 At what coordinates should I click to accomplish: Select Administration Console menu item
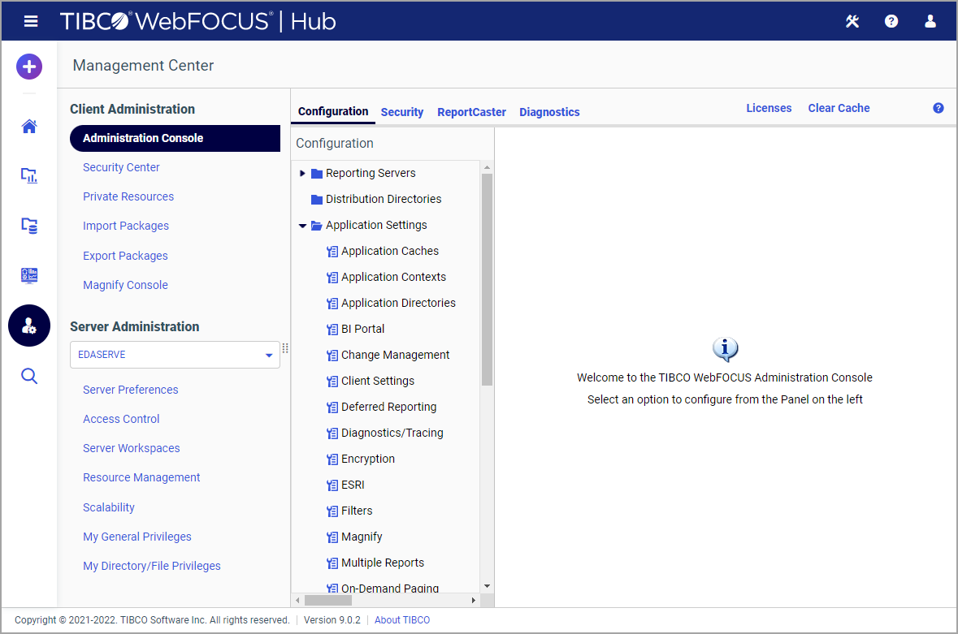(x=175, y=138)
